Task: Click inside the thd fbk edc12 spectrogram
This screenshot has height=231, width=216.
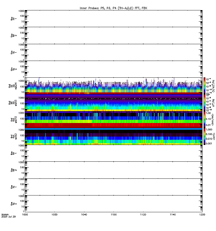Action: (113, 120)
